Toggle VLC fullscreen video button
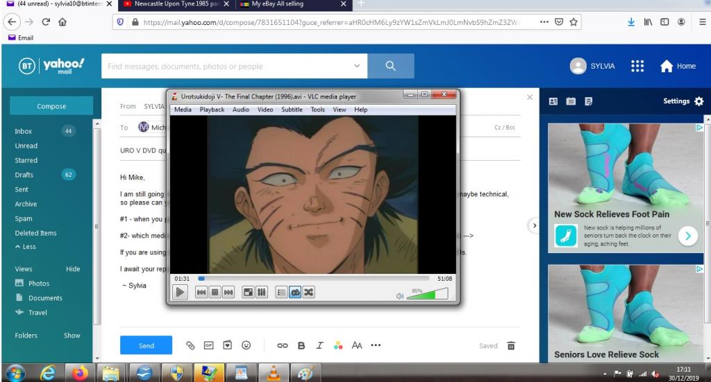This screenshot has height=382, width=711. click(248, 293)
